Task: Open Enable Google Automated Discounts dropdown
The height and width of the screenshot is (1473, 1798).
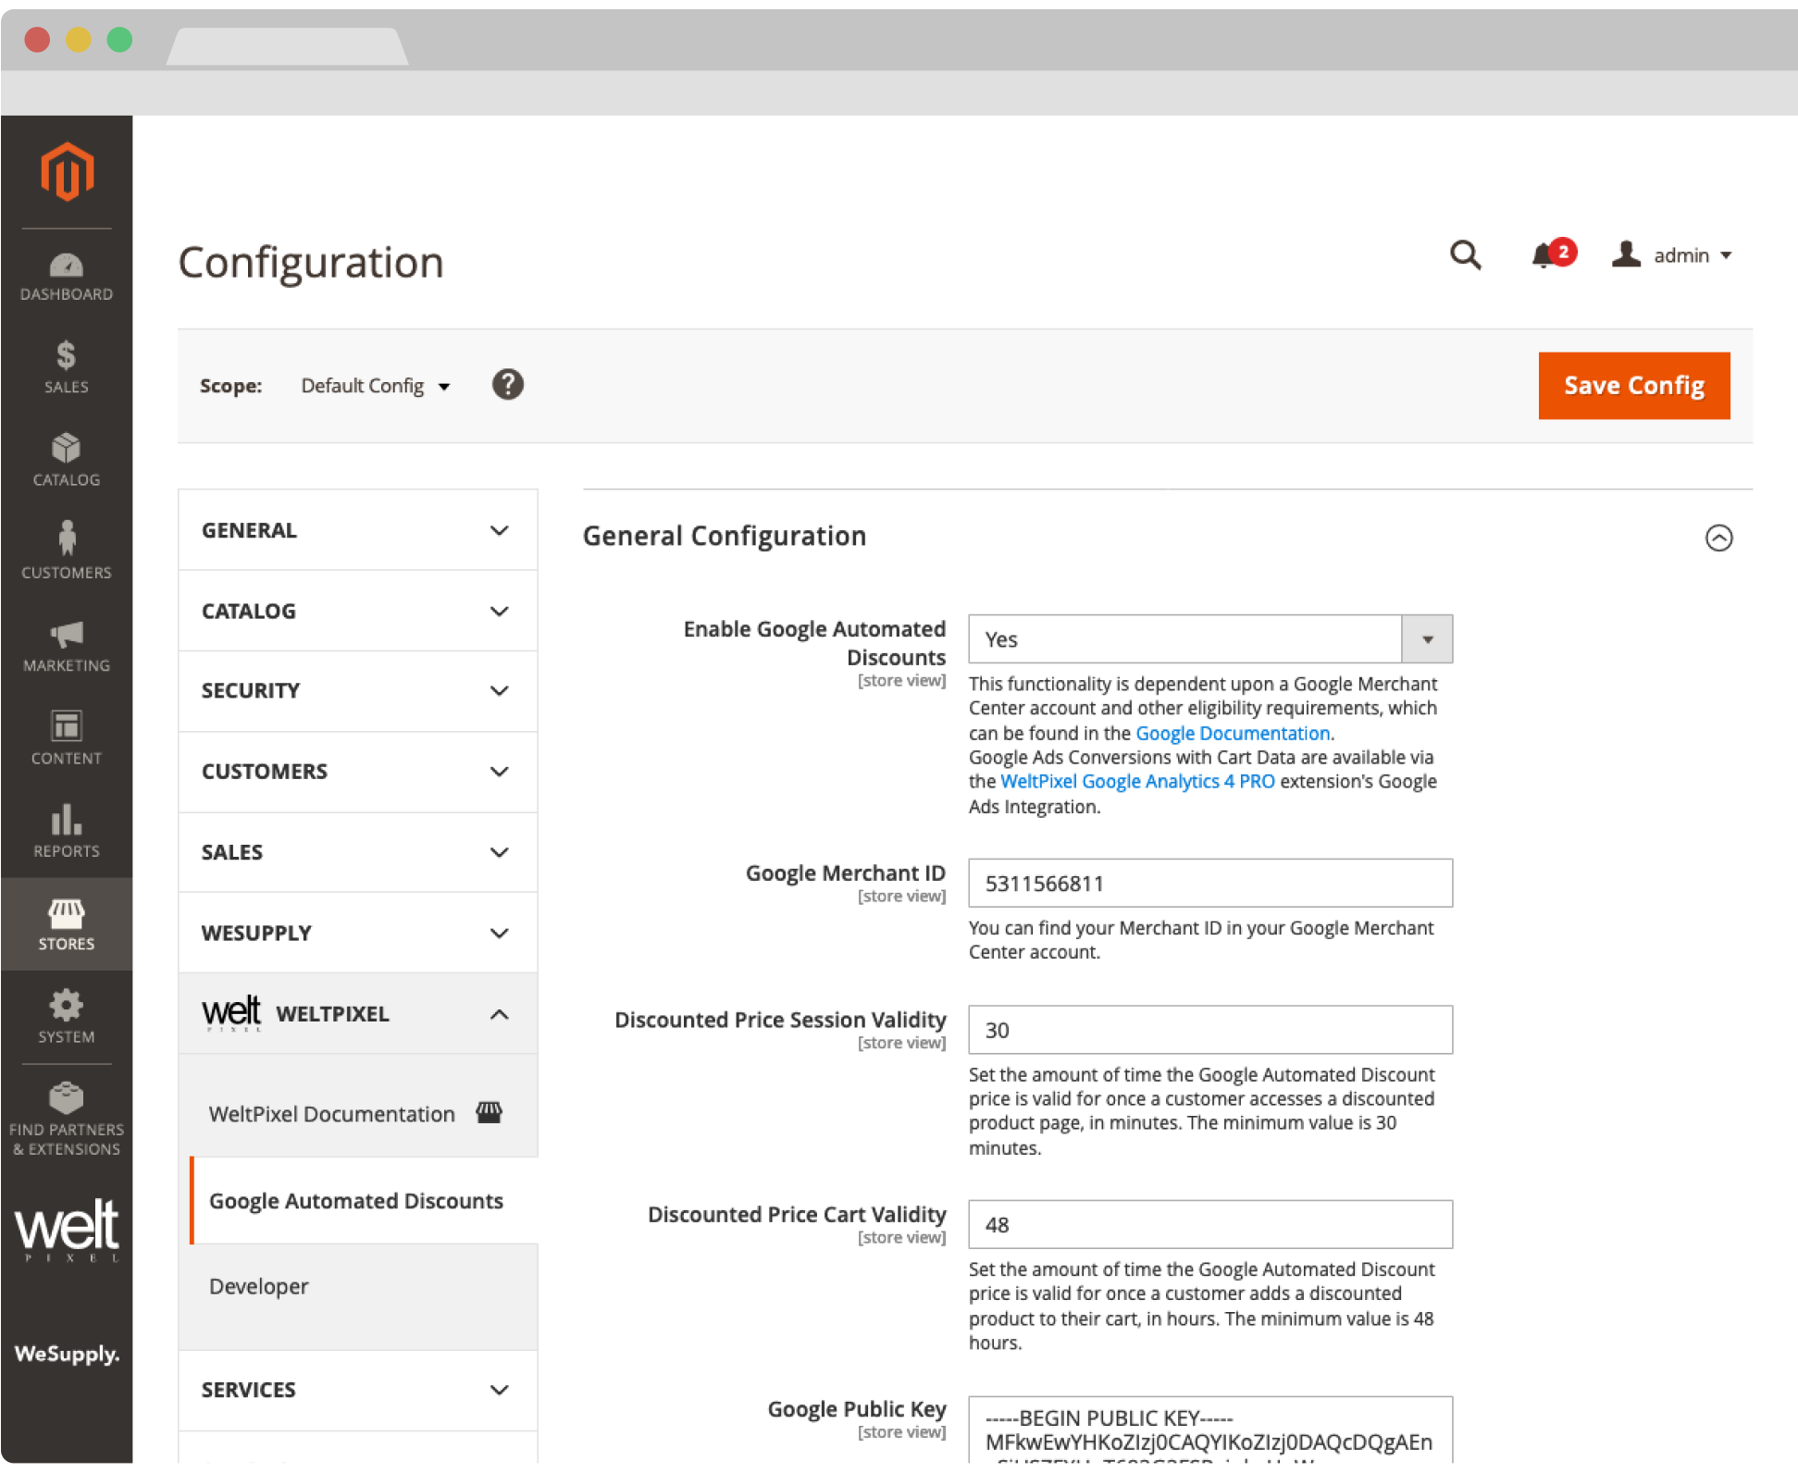Action: (1209, 639)
